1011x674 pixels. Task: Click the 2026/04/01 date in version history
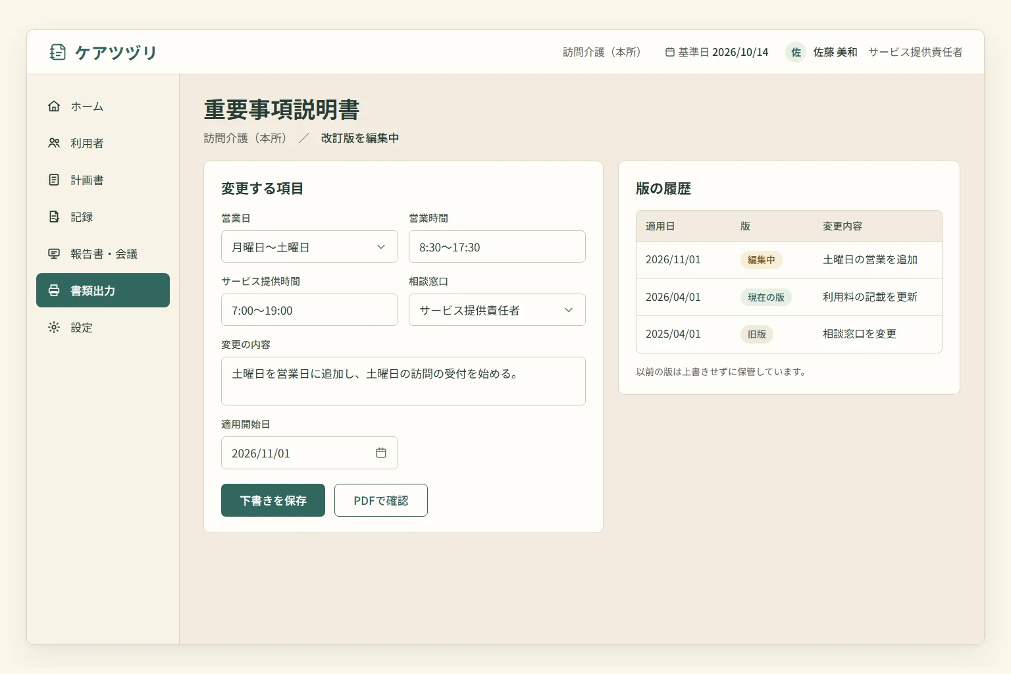point(673,298)
